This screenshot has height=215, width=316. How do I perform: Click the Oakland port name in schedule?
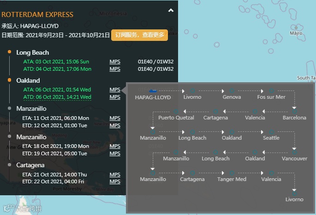pos(28,80)
